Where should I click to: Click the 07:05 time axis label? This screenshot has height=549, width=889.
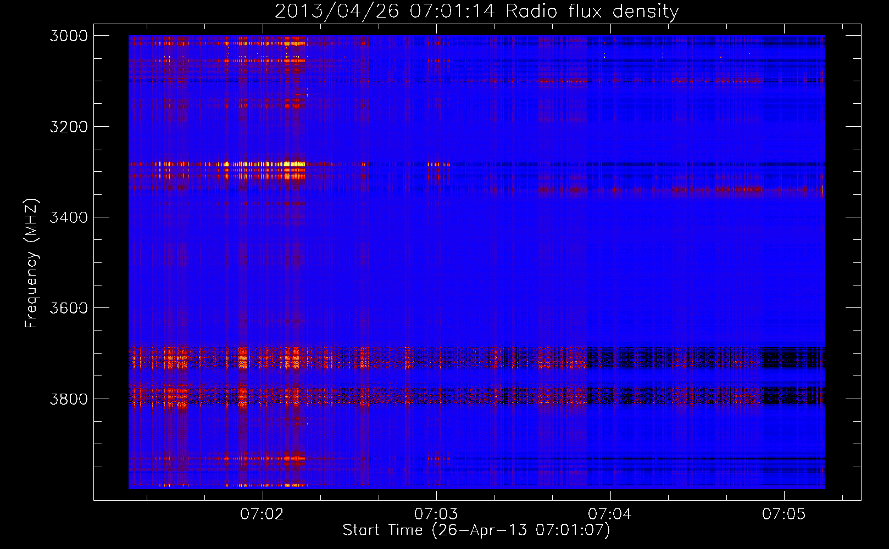click(784, 514)
